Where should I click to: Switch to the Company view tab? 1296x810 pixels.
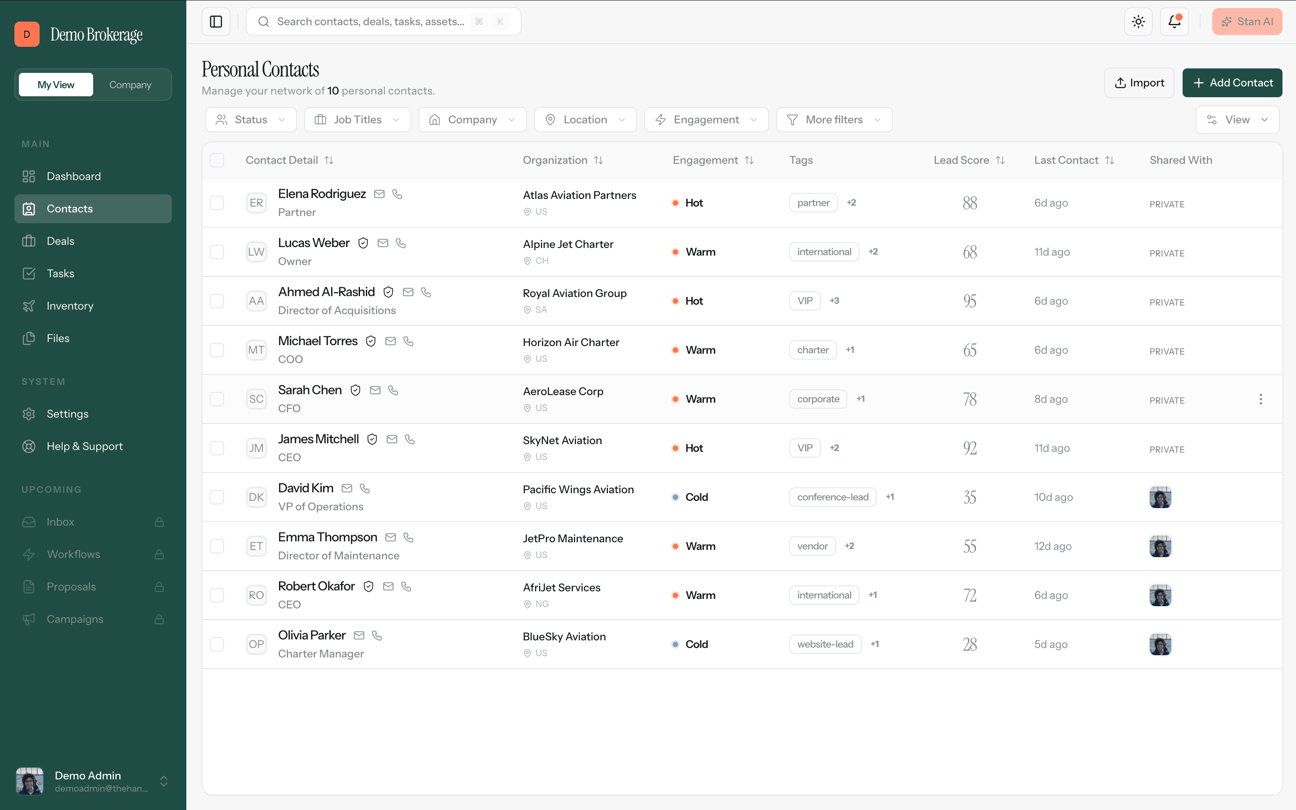(x=130, y=85)
